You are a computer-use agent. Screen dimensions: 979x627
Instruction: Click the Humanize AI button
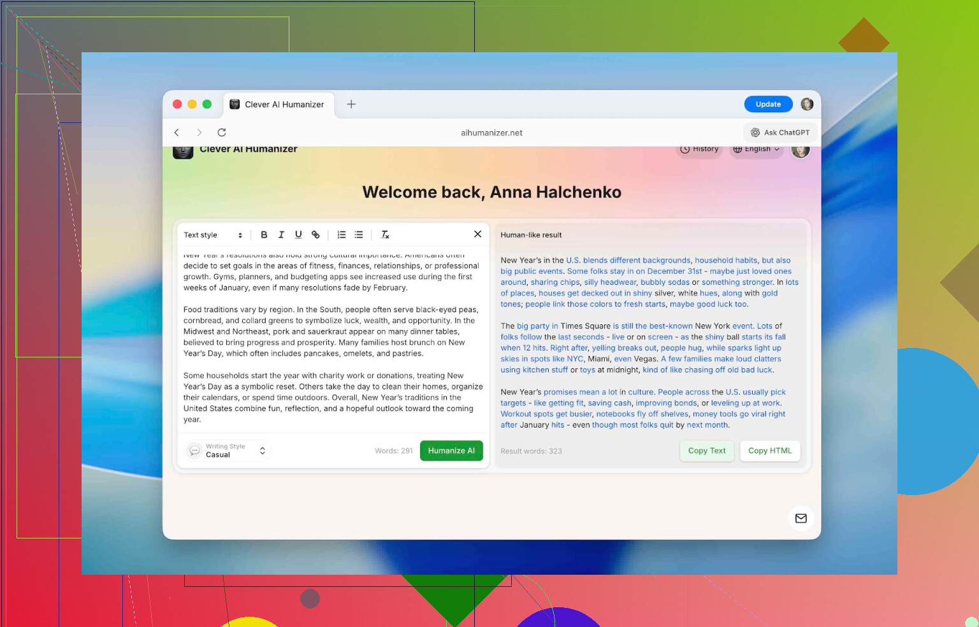(x=451, y=450)
